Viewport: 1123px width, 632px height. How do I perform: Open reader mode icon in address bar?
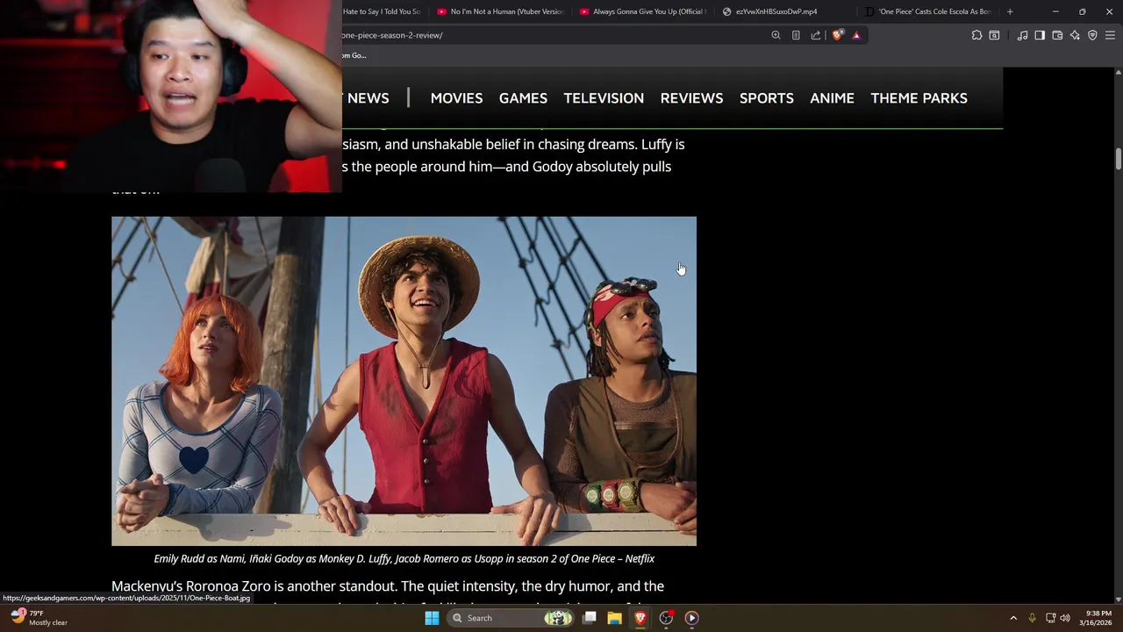pos(796,35)
